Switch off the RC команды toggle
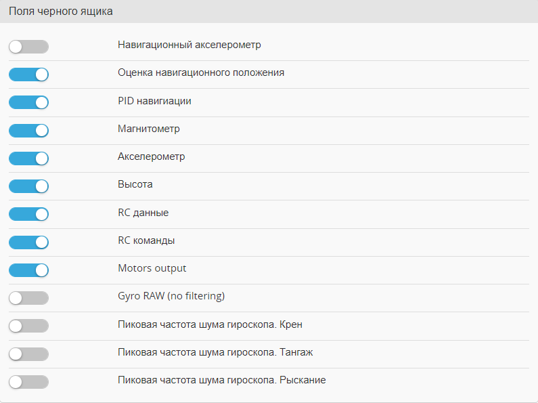 [x=28, y=242]
